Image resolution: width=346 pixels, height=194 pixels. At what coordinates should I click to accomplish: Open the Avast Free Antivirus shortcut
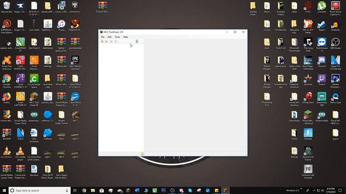pyautogui.click(x=6, y=63)
